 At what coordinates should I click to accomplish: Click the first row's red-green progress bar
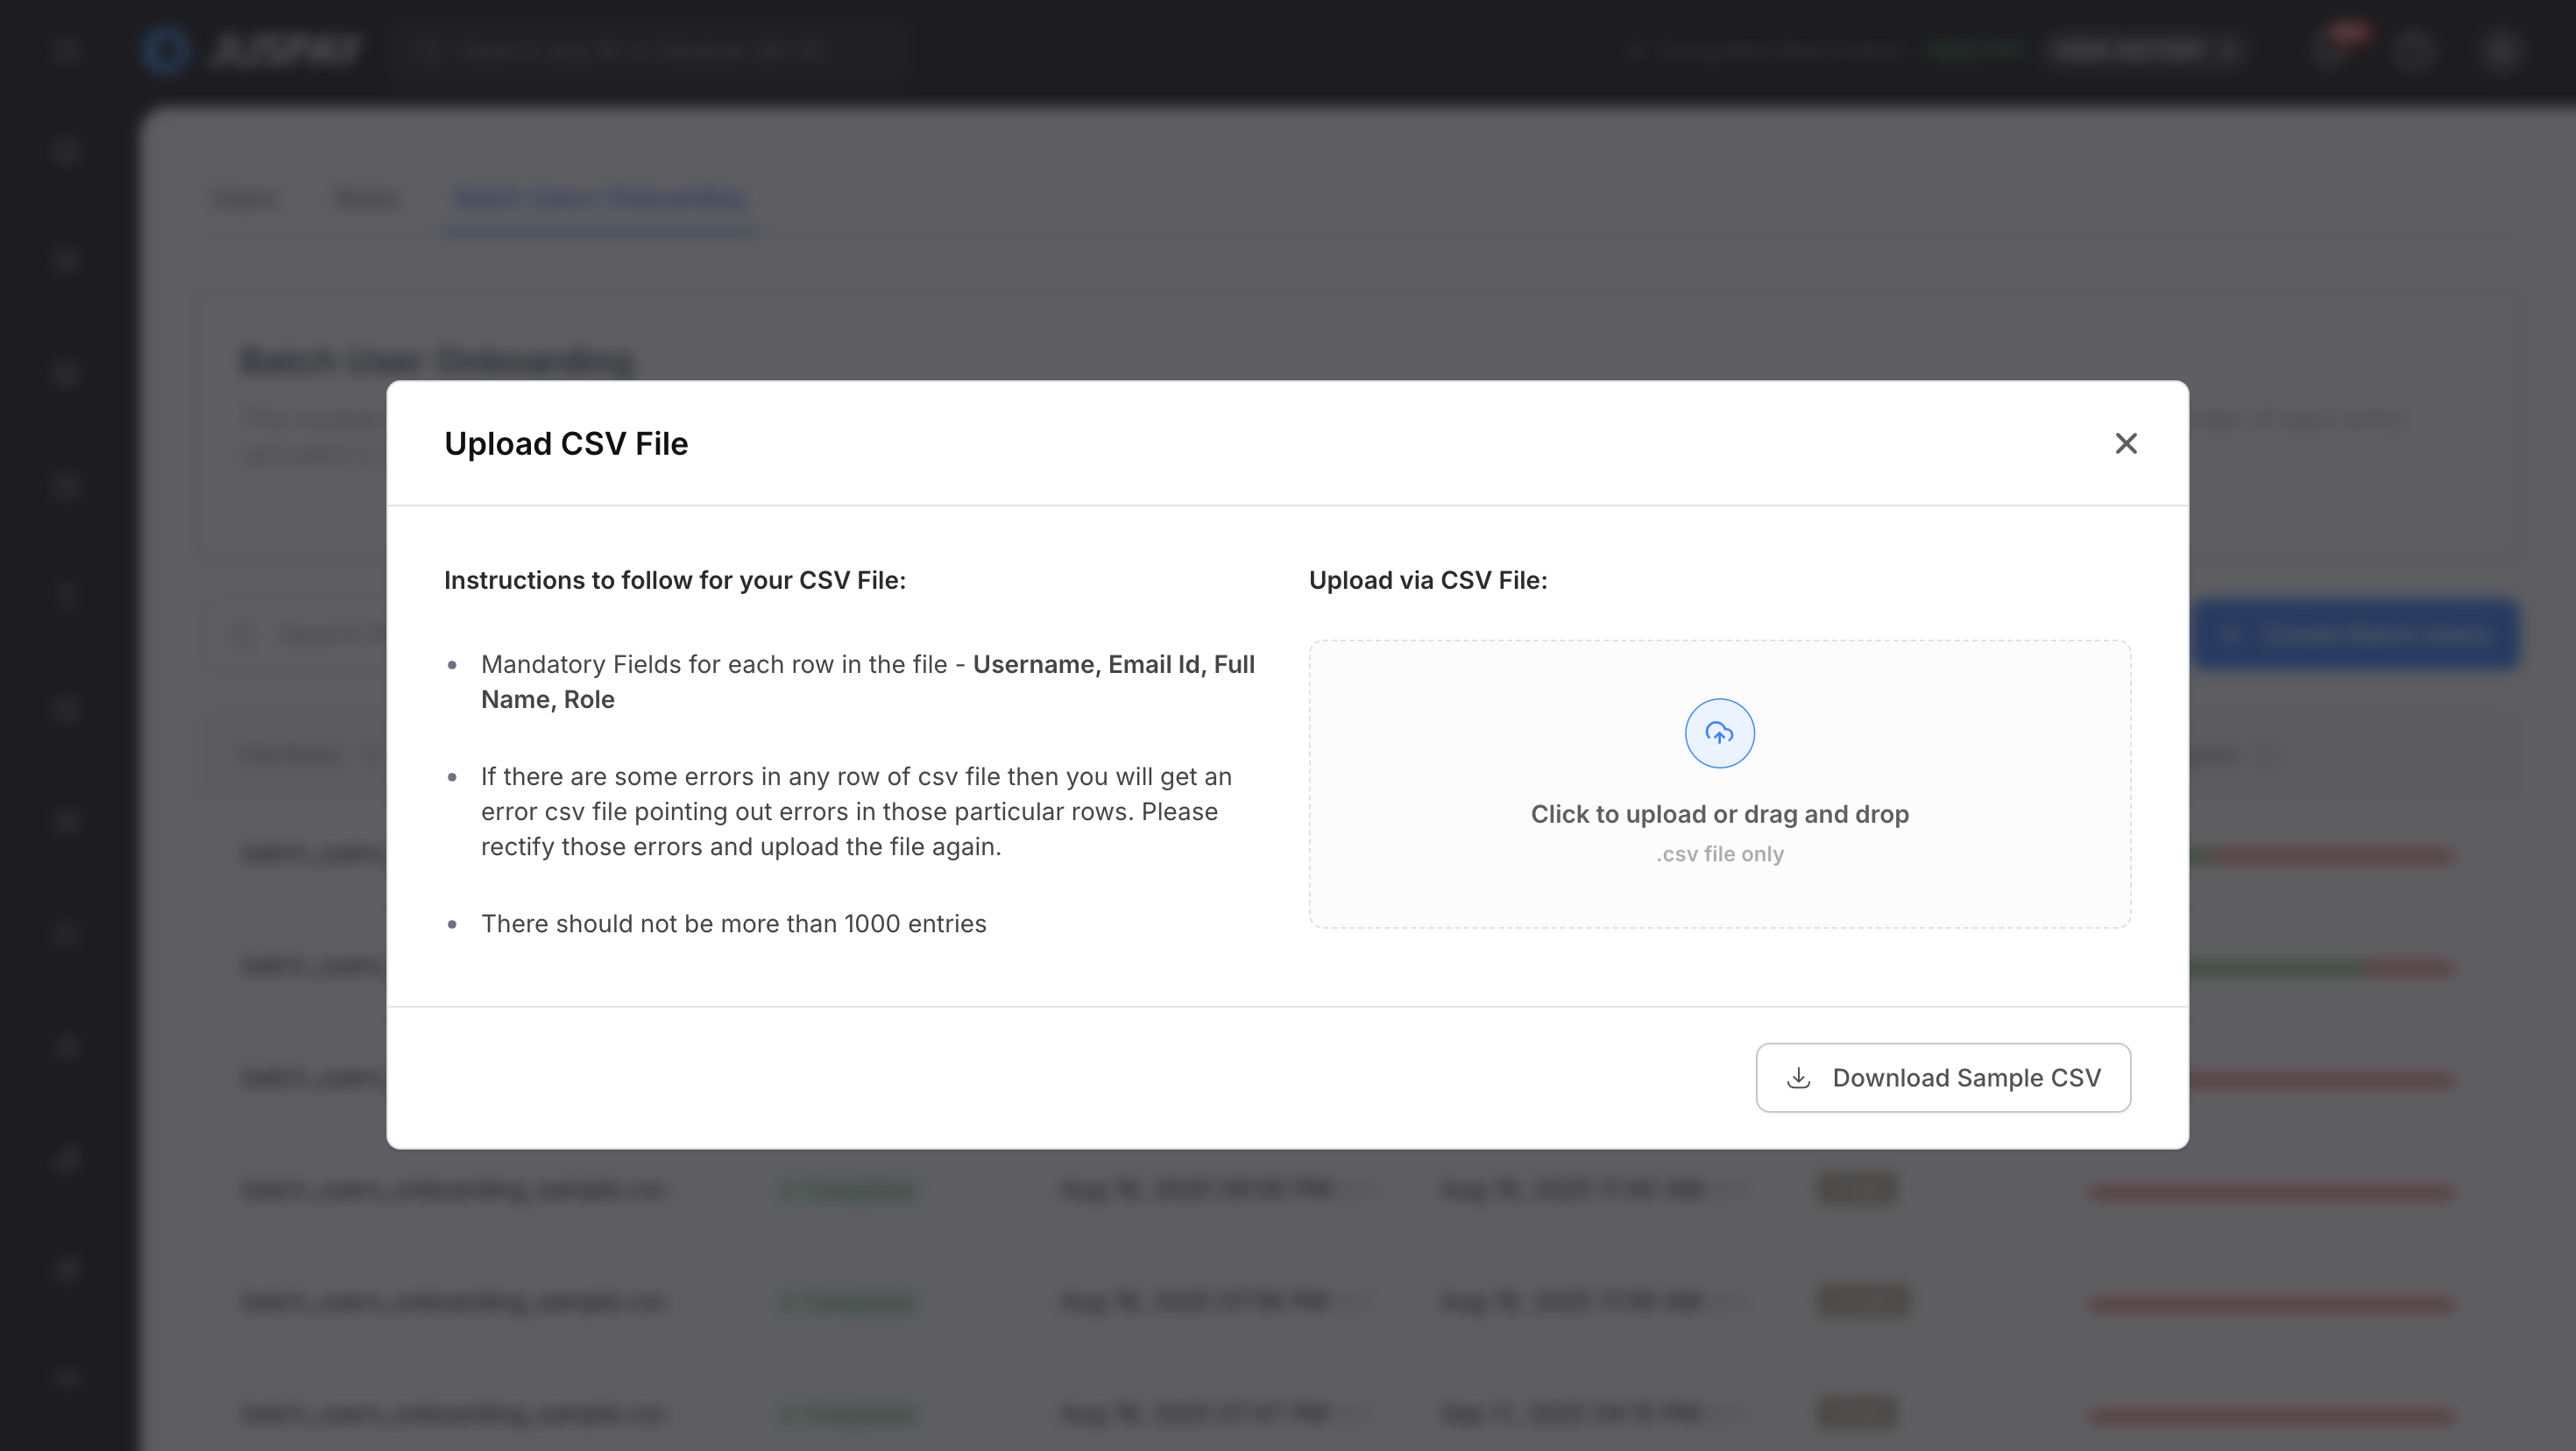2320,855
